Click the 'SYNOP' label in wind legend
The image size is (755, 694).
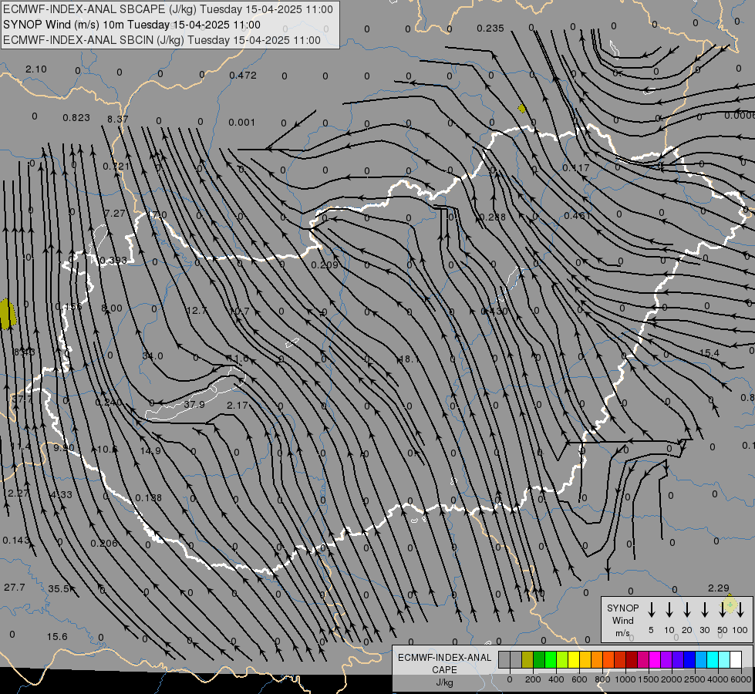pyautogui.click(x=622, y=608)
